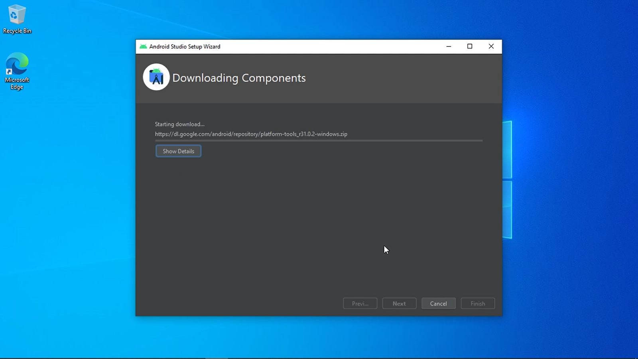Minimize the Setup Wizard window
The image size is (638, 359).
pos(449,47)
